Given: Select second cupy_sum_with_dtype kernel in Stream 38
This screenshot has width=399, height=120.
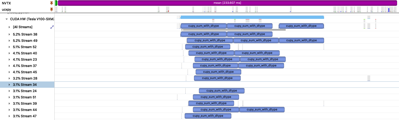Looking at the screenshot, I should coord(250,34).
